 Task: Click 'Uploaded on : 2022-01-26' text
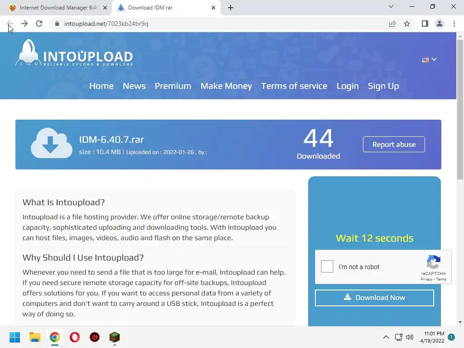point(160,152)
